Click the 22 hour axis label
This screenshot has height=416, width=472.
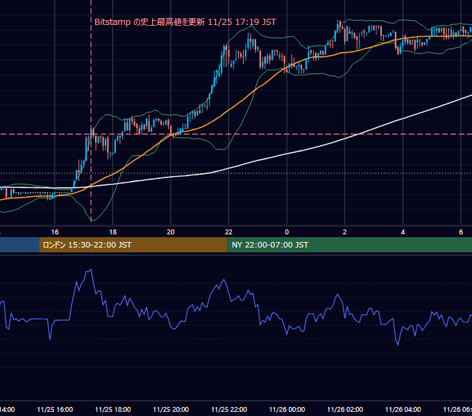(229, 232)
